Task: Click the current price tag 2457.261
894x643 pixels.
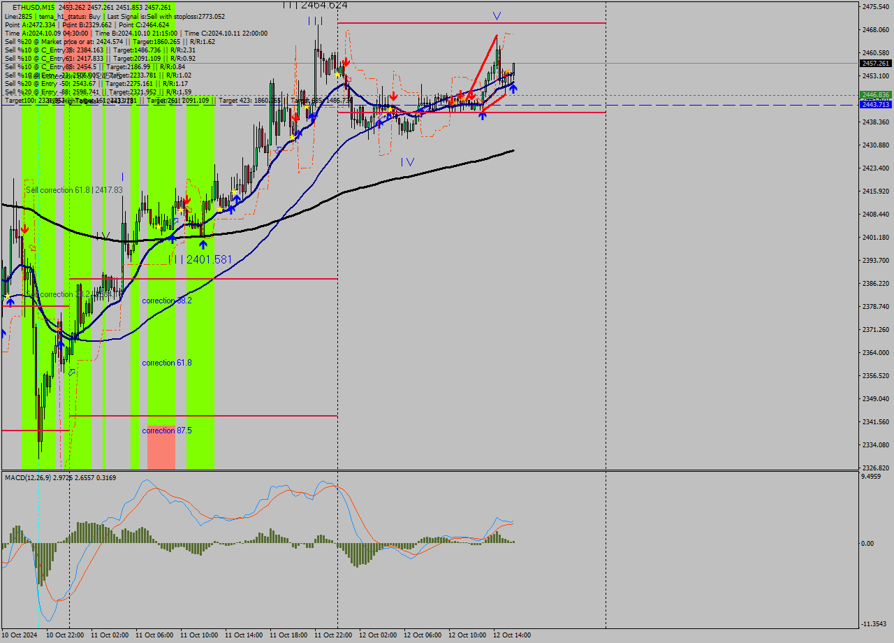Action: [875, 64]
